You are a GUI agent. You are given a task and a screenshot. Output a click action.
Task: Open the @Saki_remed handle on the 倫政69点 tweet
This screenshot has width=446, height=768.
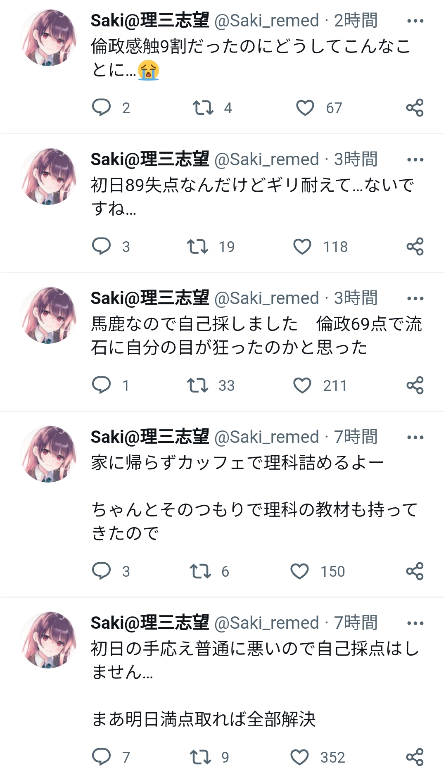(x=267, y=298)
